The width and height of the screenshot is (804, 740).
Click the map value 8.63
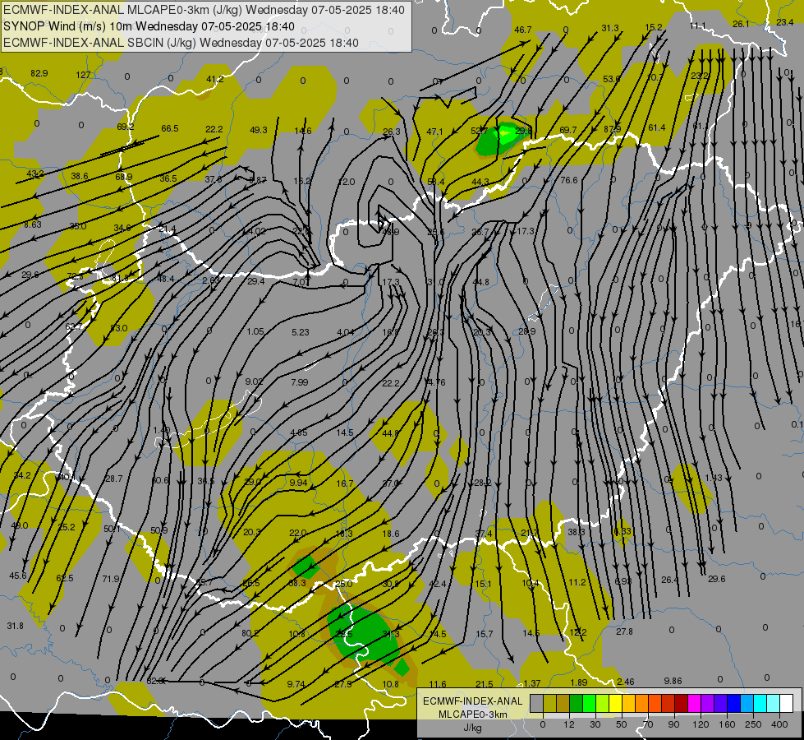coord(33,224)
